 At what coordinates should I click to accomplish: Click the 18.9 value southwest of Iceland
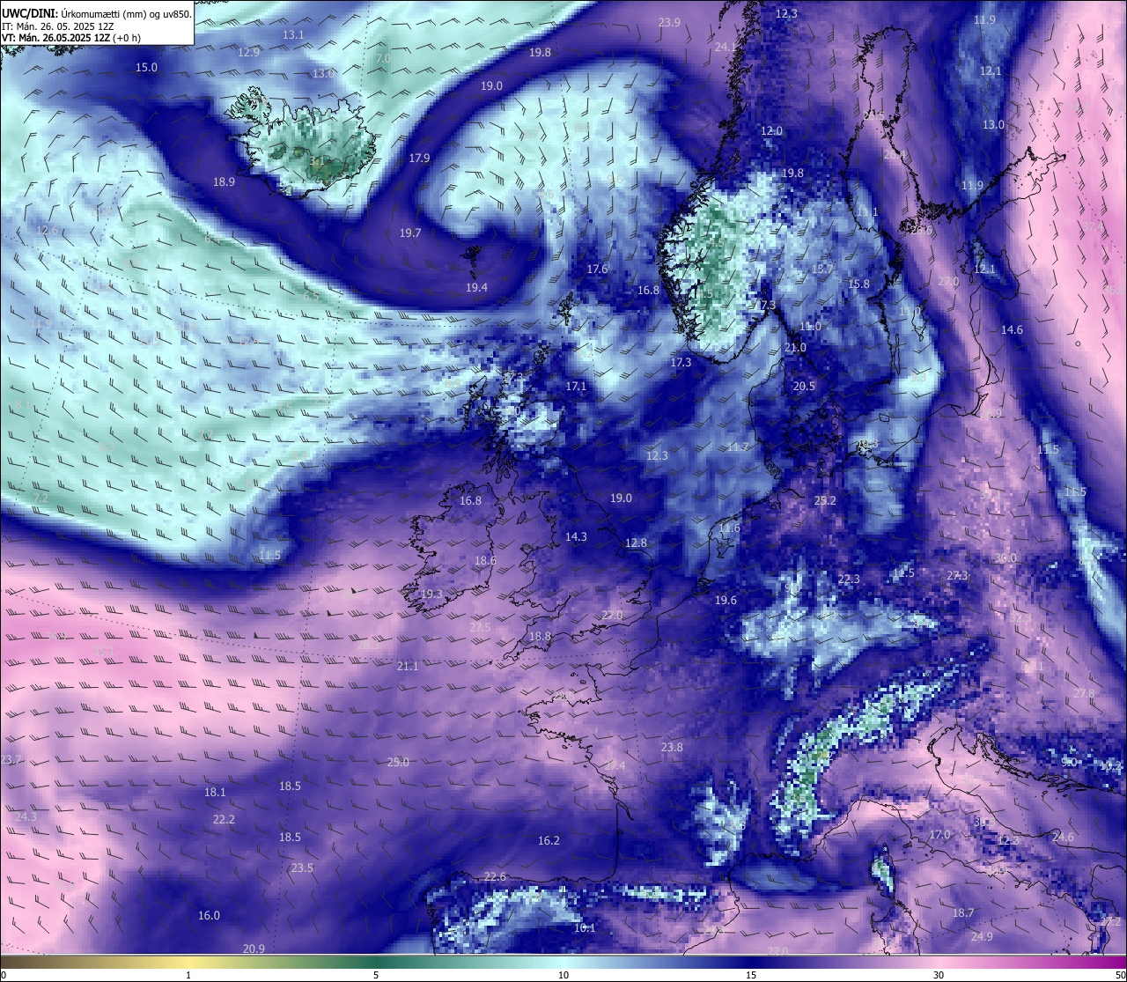224,182
